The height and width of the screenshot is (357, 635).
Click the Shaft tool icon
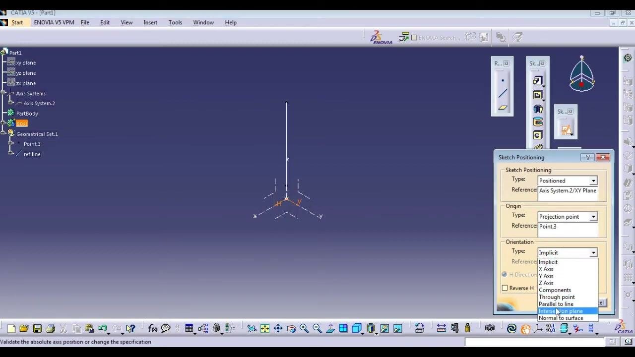538,109
